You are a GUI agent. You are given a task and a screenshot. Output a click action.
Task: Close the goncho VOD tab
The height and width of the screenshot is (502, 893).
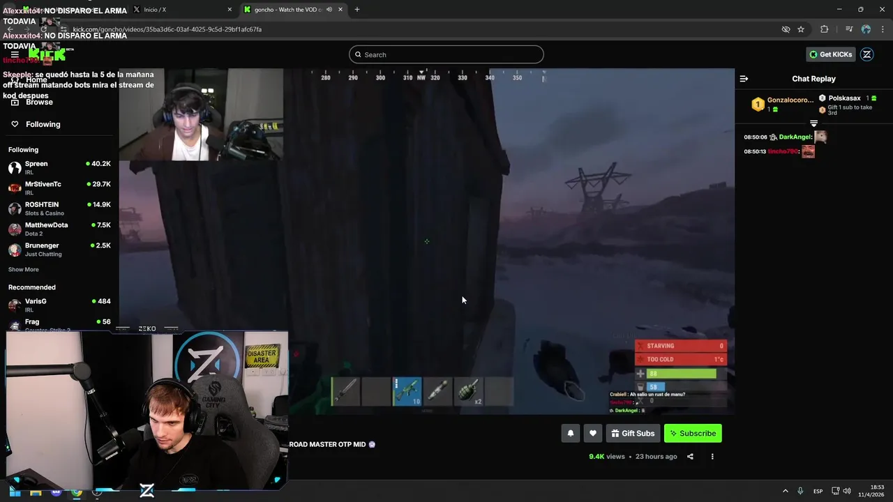(x=340, y=9)
